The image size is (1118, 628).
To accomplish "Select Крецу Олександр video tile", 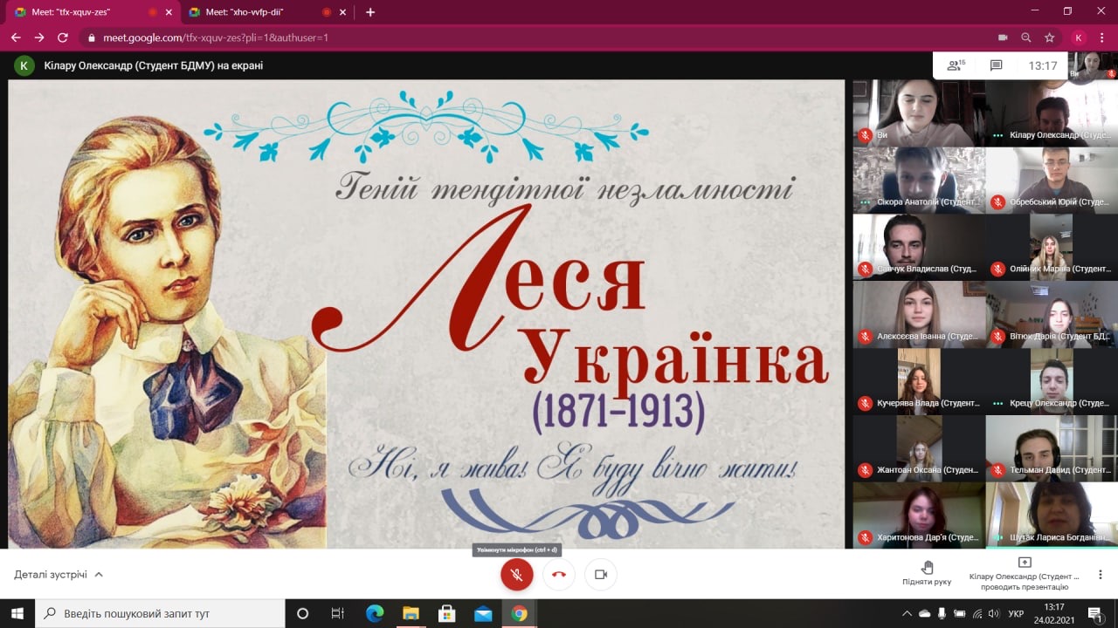I will point(1052,381).
